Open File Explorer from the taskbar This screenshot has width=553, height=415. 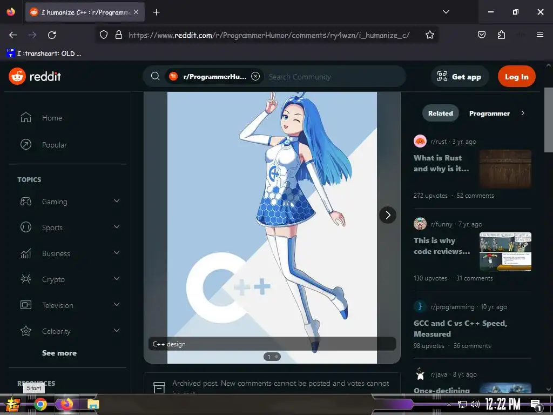[x=93, y=404]
